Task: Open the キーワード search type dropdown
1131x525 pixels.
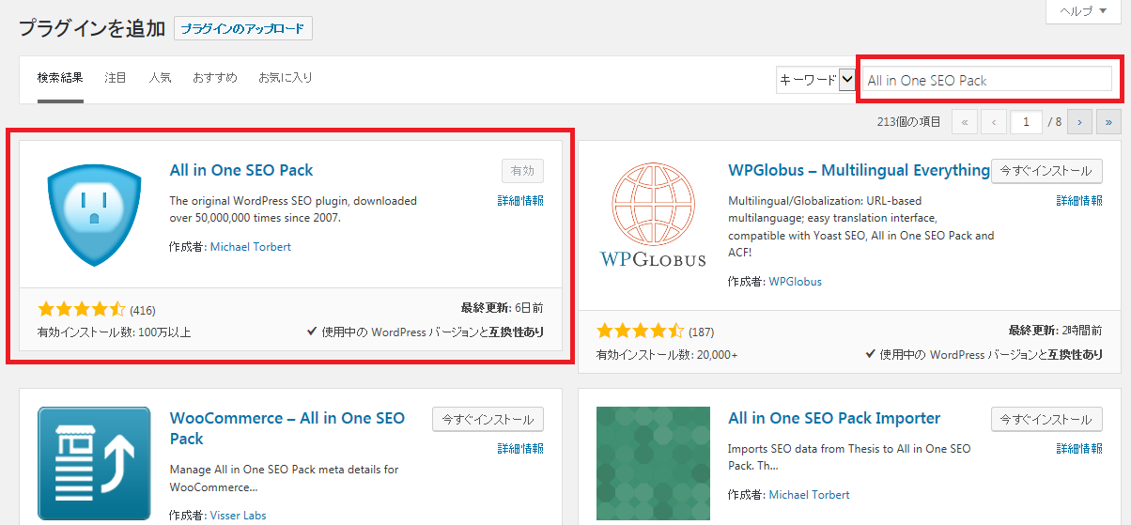Action: click(x=815, y=80)
